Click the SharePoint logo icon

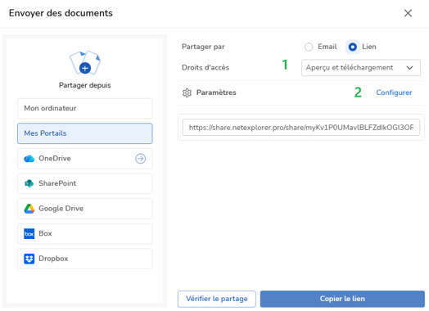(x=29, y=183)
